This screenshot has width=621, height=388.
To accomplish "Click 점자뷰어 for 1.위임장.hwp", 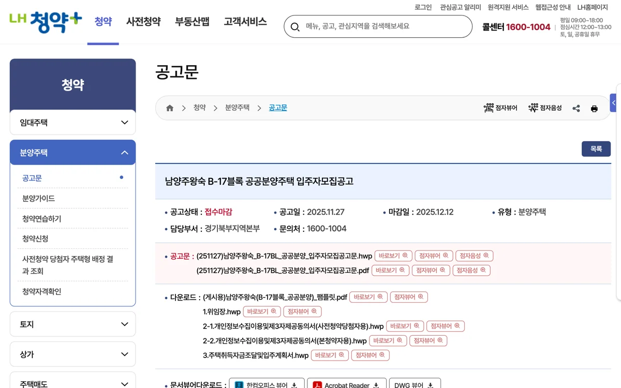I will (303, 311).
